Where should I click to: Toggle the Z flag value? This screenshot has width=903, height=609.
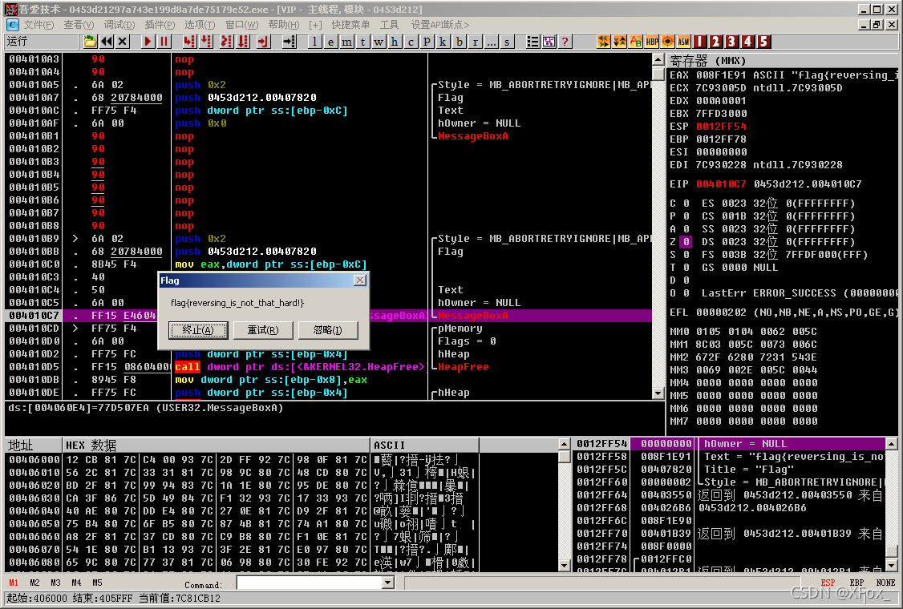pos(686,242)
